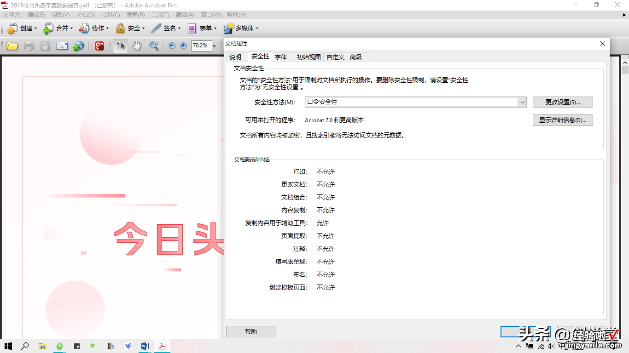The height and width of the screenshot is (353, 629).
Task: Open the blue bird app in taskbar
Action: tap(128, 346)
